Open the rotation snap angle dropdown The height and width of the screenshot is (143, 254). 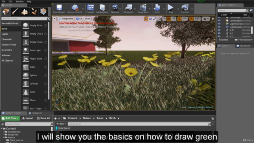click(185, 19)
